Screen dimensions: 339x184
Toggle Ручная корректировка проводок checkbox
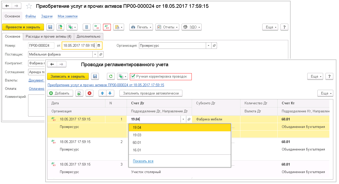133,76
